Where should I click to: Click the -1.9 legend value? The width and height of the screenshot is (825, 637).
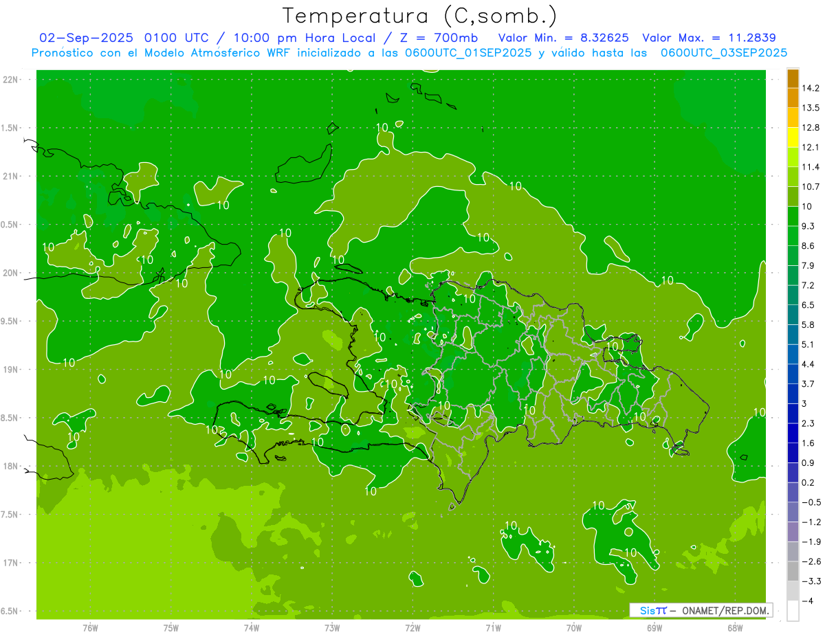(x=811, y=542)
